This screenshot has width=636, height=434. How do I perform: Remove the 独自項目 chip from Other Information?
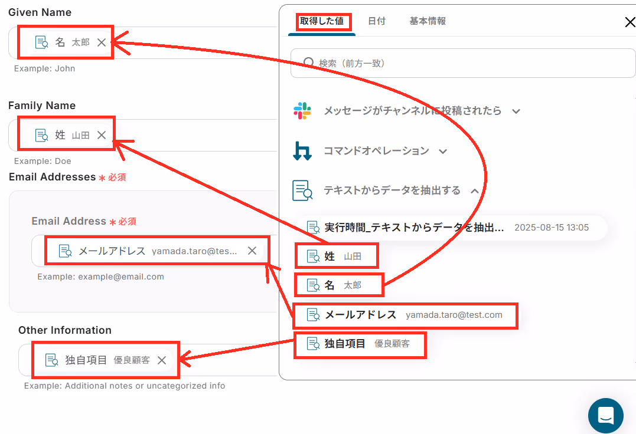(x=161, y=360)
